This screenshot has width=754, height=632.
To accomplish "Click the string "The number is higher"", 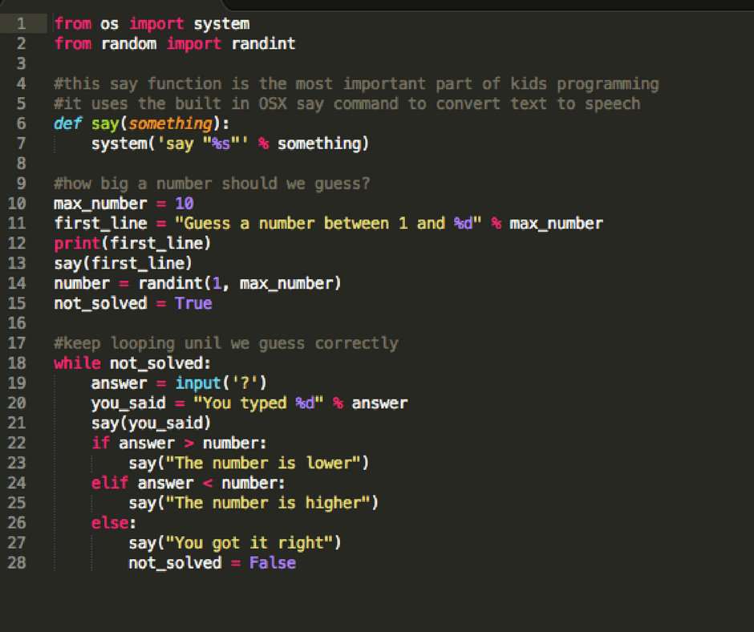I will [x=268, y=503].
